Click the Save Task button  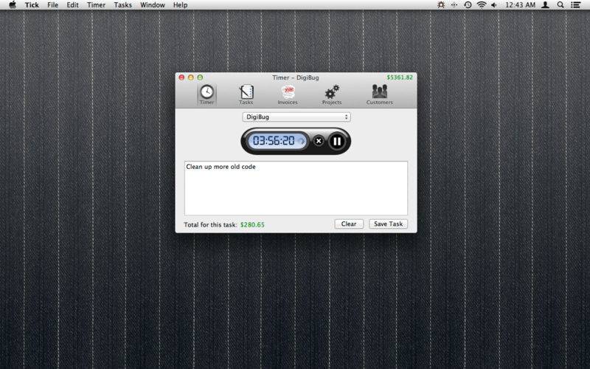click(388, 224)
